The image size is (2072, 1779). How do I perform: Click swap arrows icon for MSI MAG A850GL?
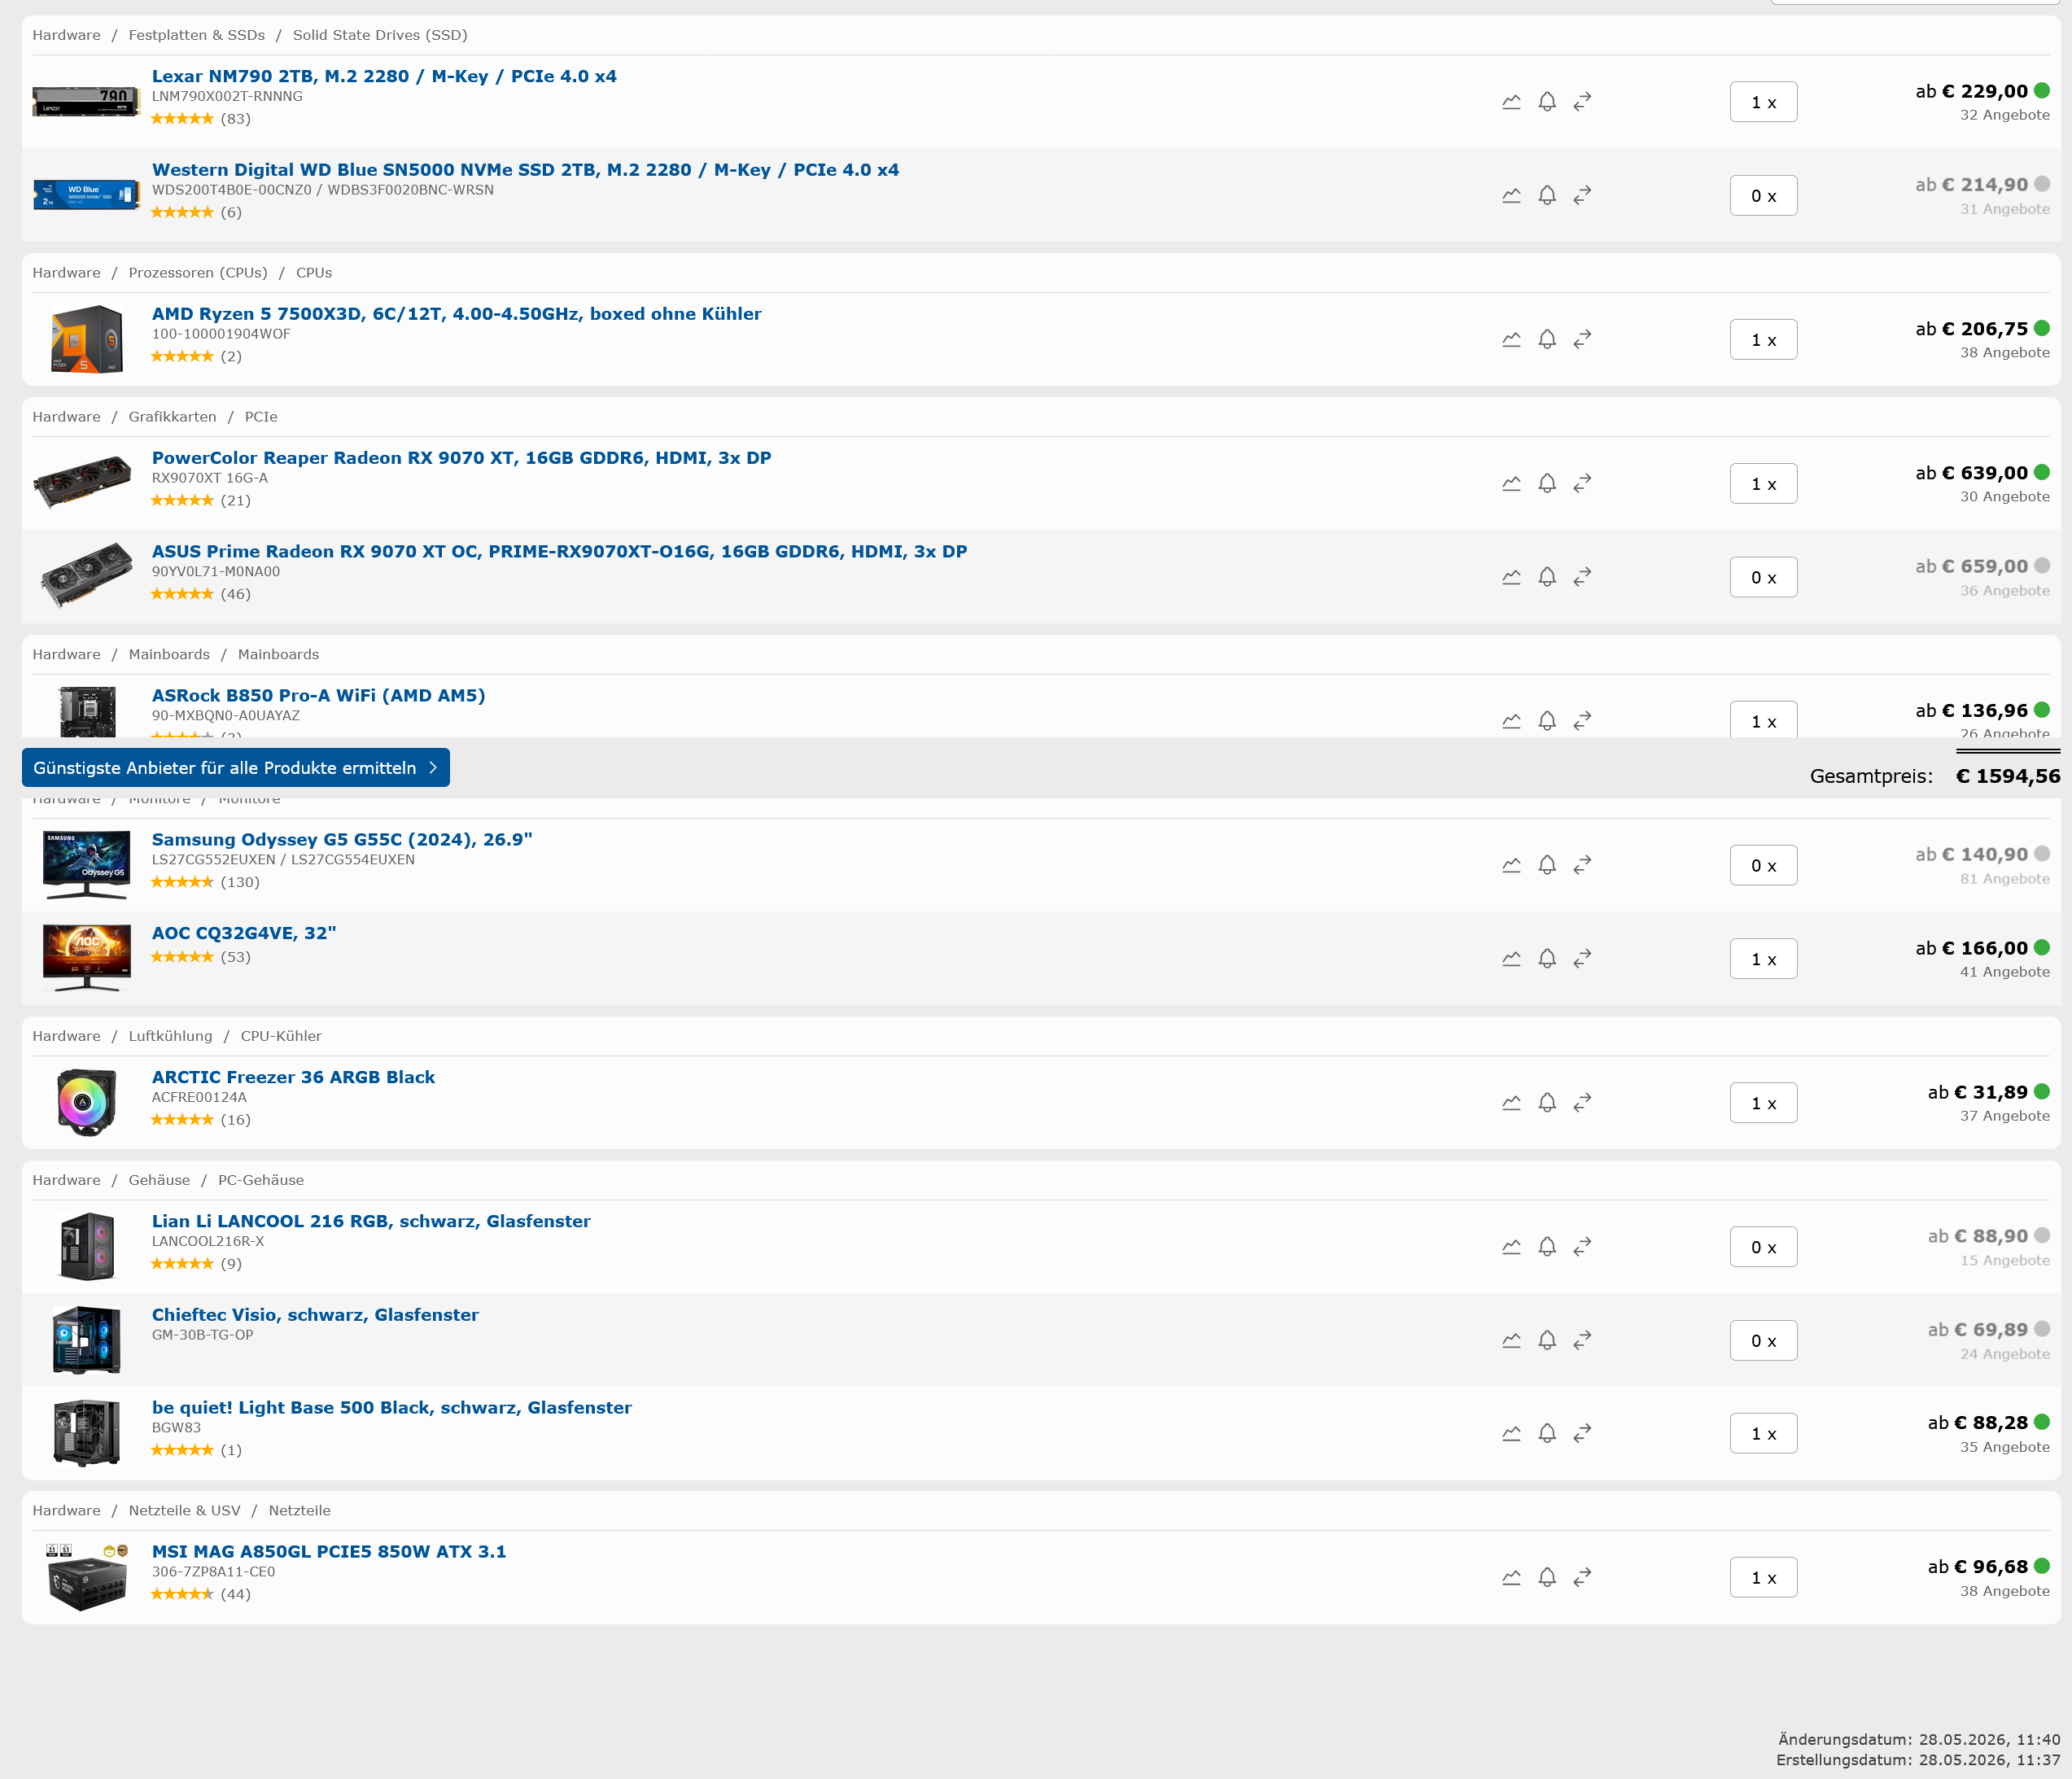pos(1582,1578)
